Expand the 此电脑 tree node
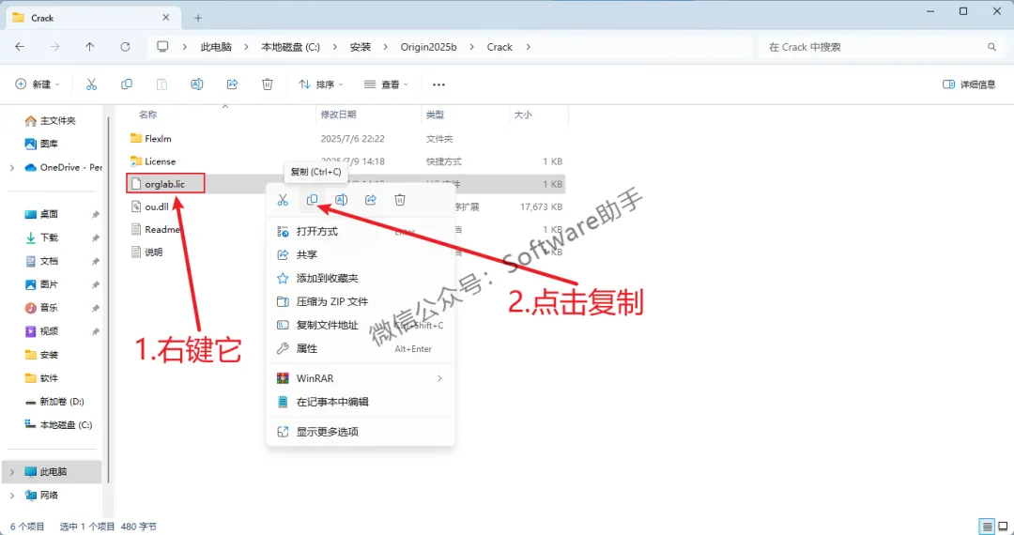Viewport: 1014px width, 535px height. [12, 472]
